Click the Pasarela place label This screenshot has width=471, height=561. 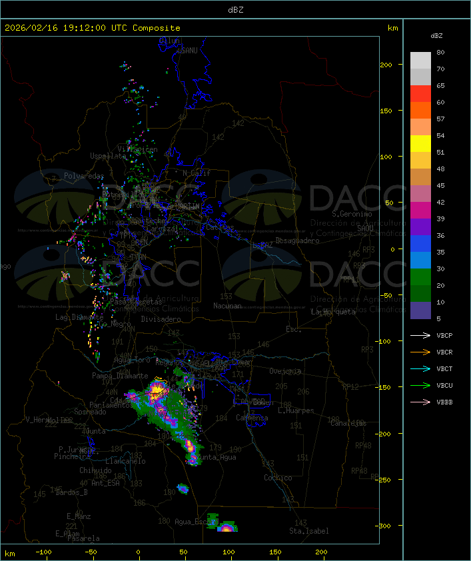[x=83, y=538]
